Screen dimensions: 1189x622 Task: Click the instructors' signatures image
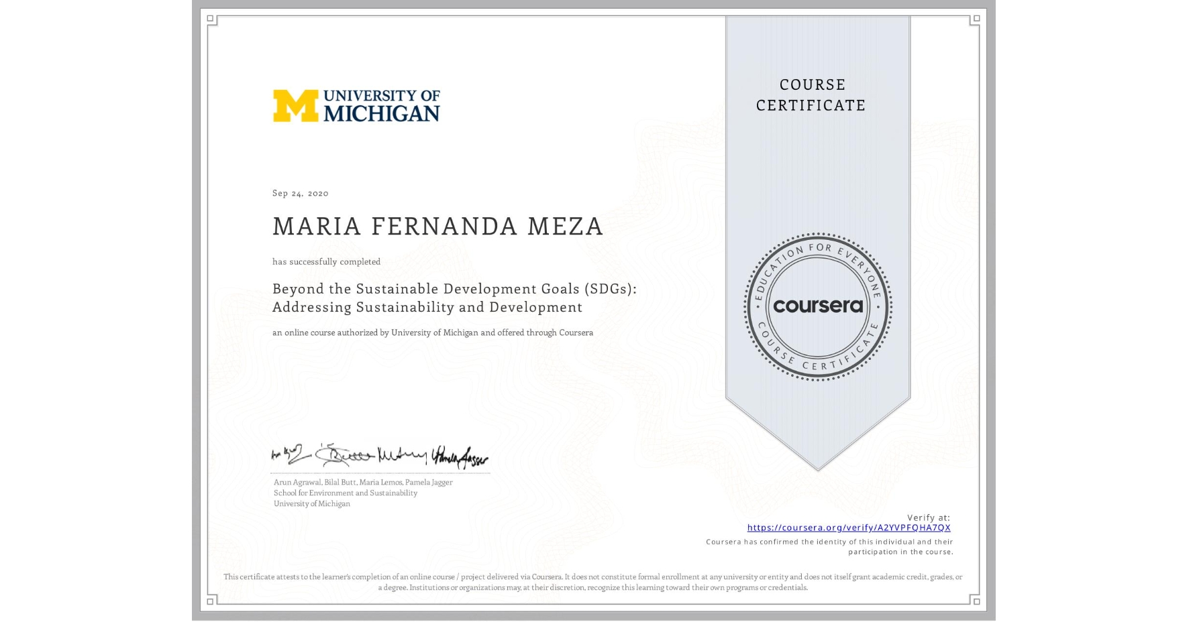tap(380, 456)
